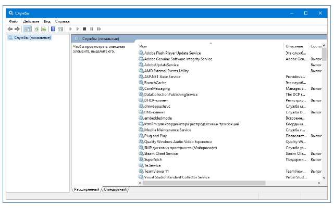Click the gear icon beside CoreMessaging
The width and height of the screenshot is (334, 208).
click(x=141, y=88)
